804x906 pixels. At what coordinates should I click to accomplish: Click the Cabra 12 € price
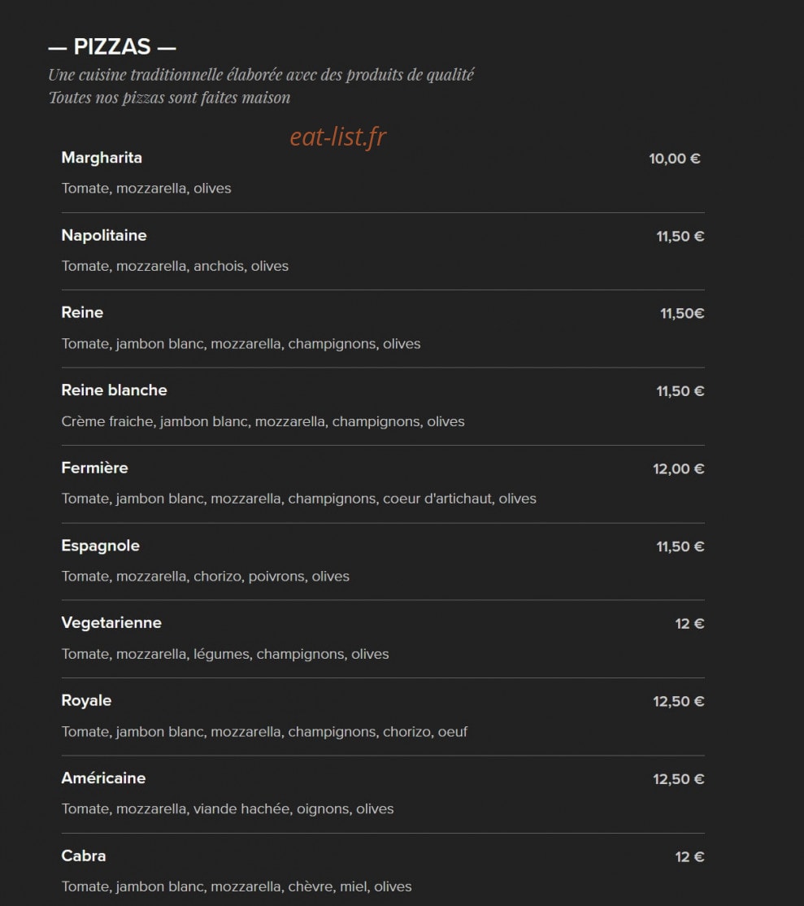689,857
